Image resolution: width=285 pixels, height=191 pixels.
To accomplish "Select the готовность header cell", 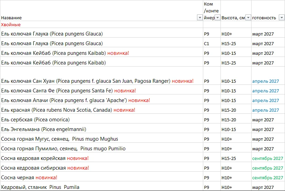I will point(268,11).
